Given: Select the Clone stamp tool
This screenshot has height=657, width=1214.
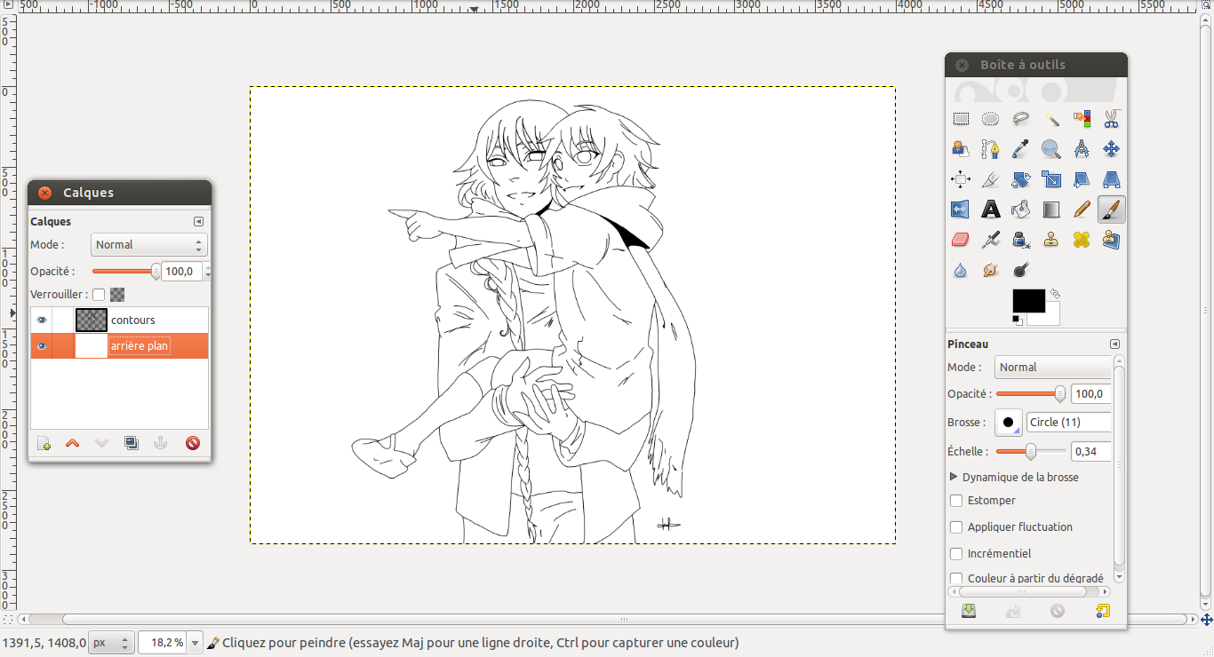Looking at the screenshot, I should tap(1051, 240).
